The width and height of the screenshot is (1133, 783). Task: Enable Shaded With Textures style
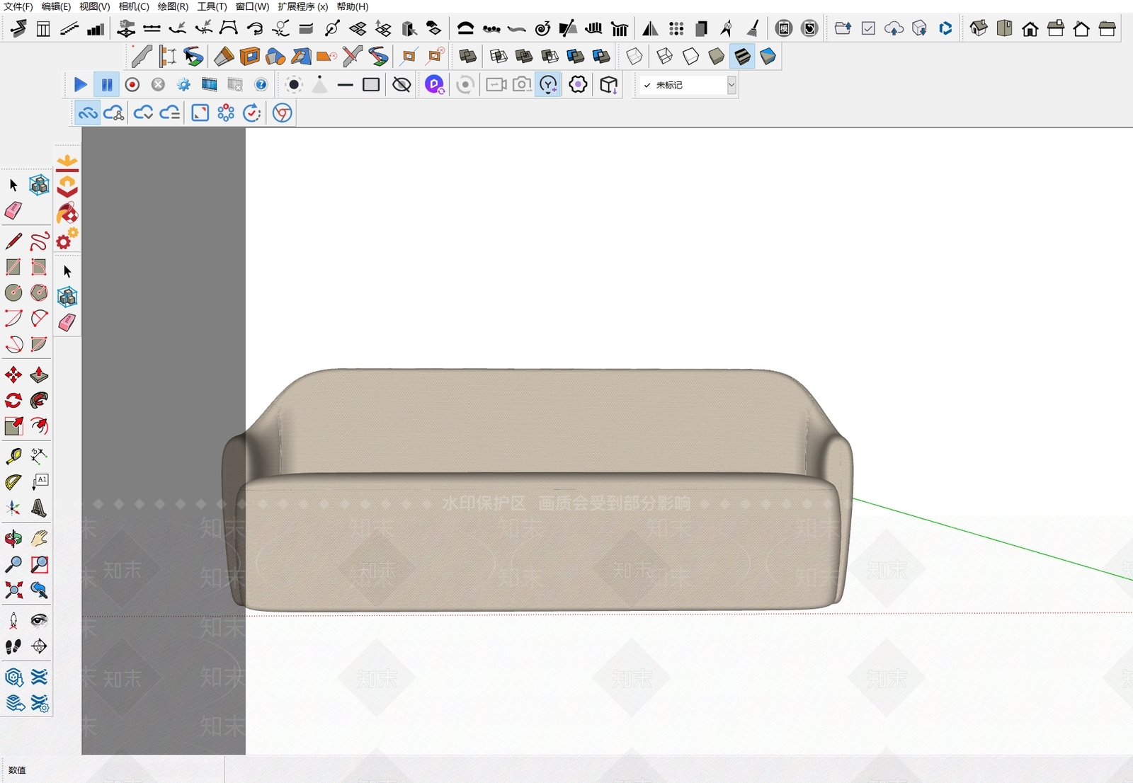click(742, 56)
